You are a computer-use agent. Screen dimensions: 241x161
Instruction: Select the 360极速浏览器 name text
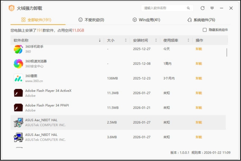tap(36, 61)
